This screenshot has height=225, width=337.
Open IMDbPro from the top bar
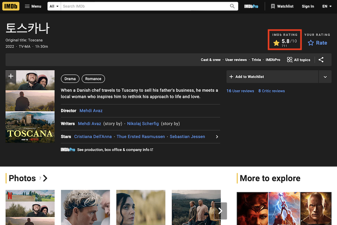tap(251, 6)
